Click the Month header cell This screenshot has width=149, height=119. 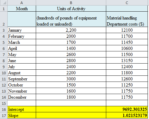point(22,9)
